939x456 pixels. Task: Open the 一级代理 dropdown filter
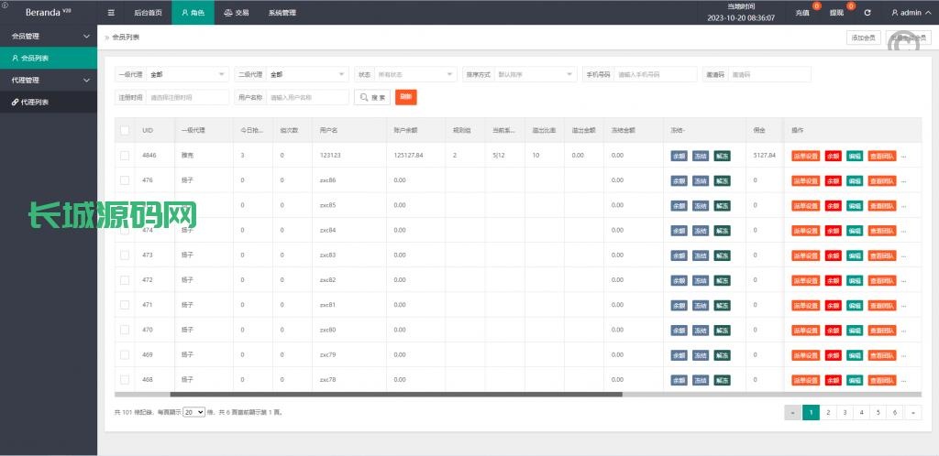(187, 74)
